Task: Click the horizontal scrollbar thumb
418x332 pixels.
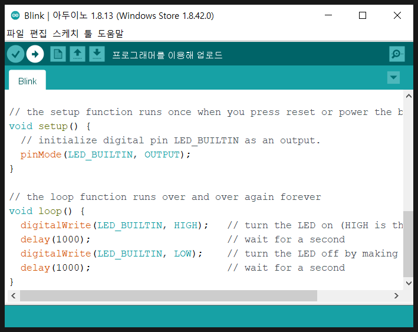Action: pos(169,295)
